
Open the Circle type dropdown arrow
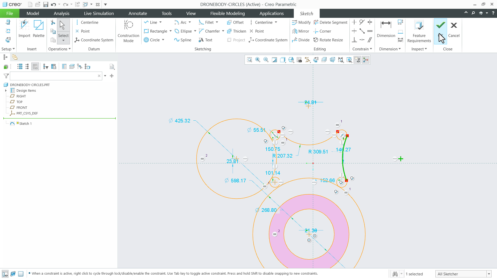[163, 40]
